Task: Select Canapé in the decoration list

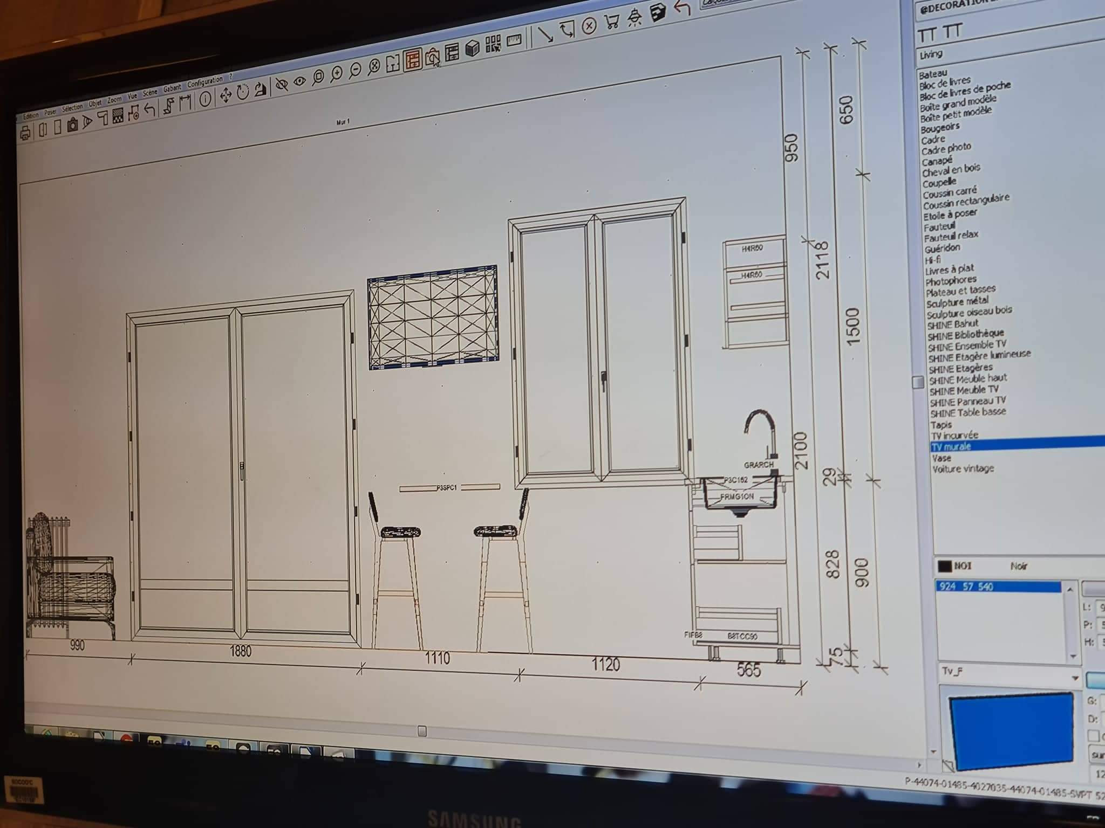Action: pyautogui.click(x=937, y=161)
